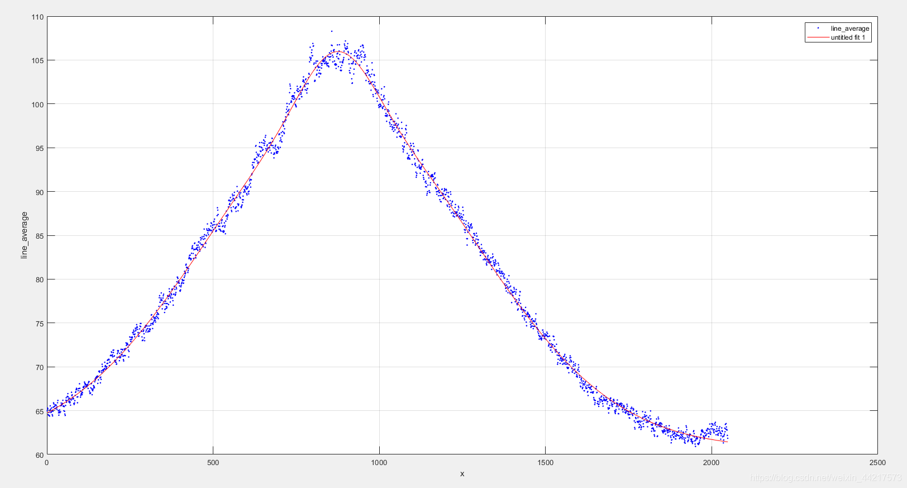The height and width of the screenshot is (488, 907).
Task: Click the x-axis tick label 2500
Action: tap(877, 462)
